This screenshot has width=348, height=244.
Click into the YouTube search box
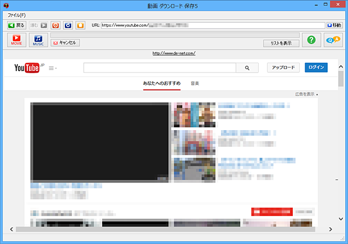point(159,68)
